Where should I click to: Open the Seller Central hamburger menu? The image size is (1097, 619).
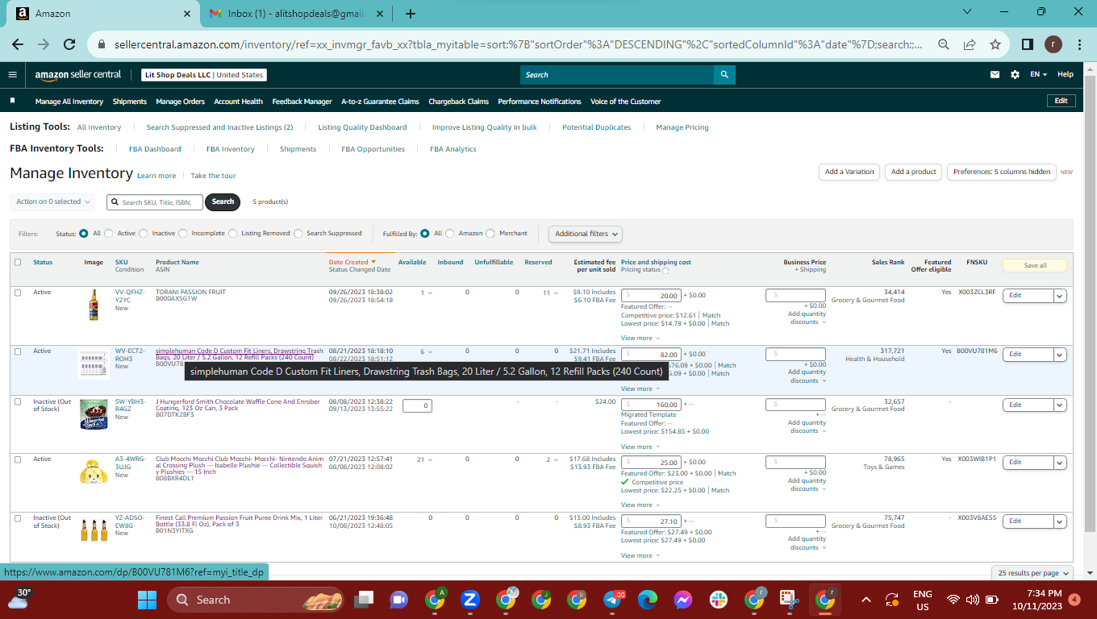[12, 75]
